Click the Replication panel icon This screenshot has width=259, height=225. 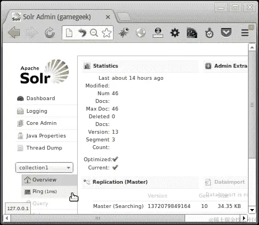[x=87, y=182]
